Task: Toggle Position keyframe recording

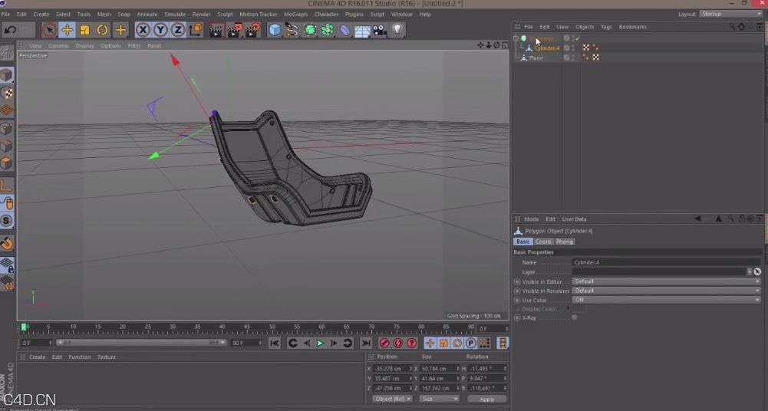Action: 430,343
